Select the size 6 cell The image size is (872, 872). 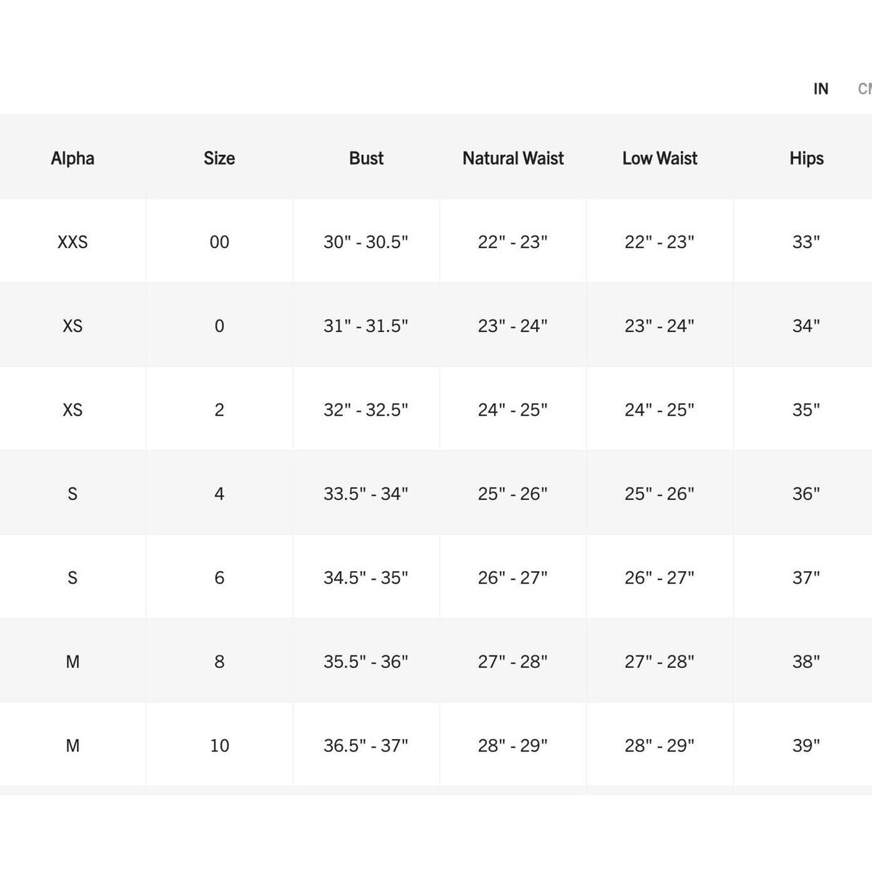(219, 578)
